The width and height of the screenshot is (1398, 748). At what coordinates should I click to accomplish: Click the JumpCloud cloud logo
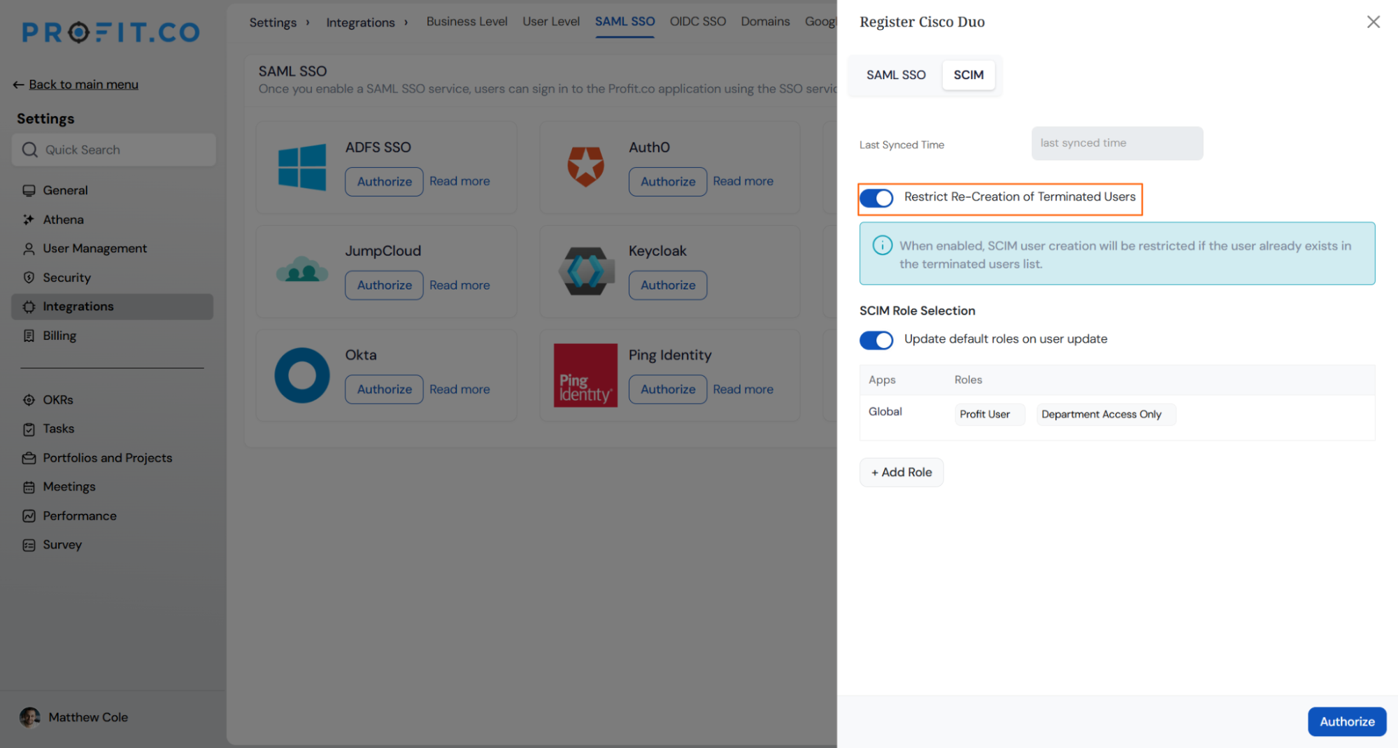point(302,269)
